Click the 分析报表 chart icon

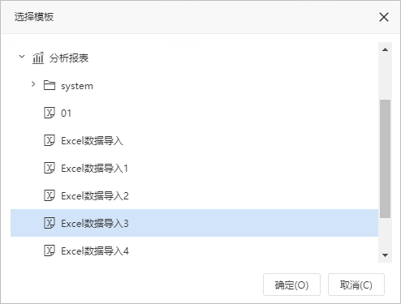38,58
